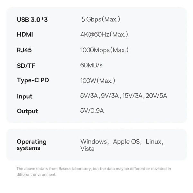Click the USB 3.0 *3 label

32,20
